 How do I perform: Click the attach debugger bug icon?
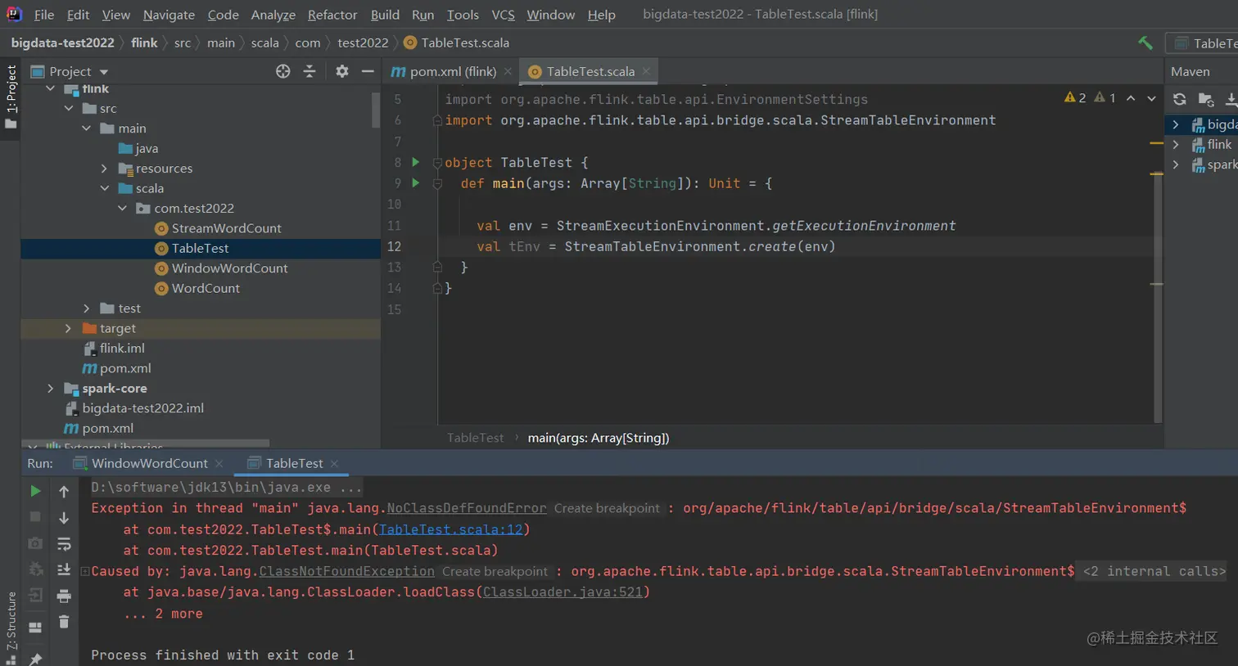click(x=35, y=569)
